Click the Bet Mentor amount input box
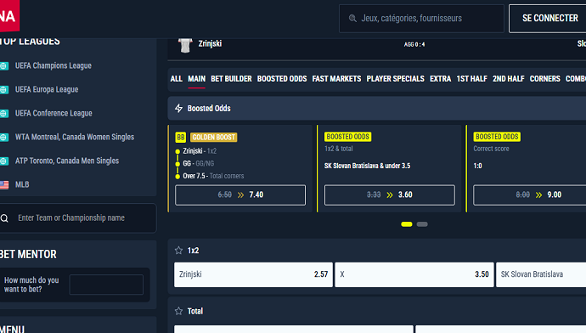This screenshot has width=586, height=333. [106, 285]
